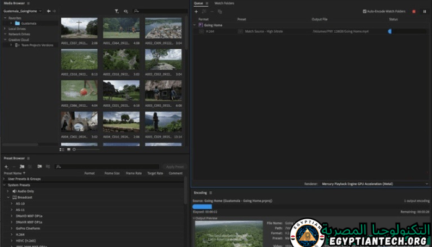The image size is (432, 247).
Task: Pause the queue encoding
Action: point(425,12)
